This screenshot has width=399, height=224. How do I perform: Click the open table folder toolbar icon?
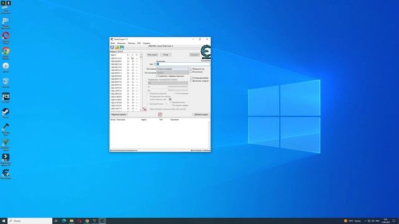click(117, 47)
